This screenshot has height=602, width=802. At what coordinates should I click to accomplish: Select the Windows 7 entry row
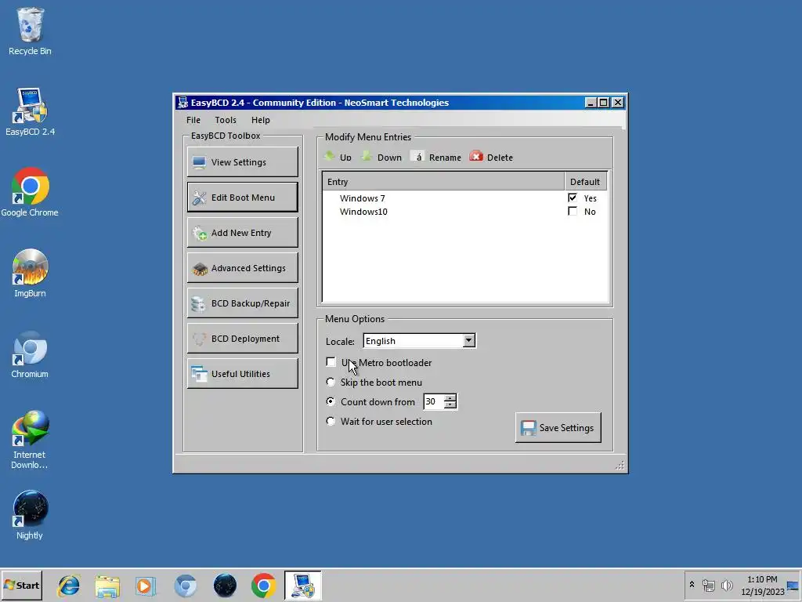[464, 198]
